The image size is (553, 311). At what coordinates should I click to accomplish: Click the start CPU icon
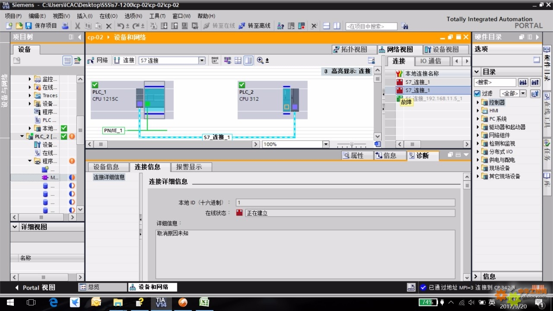pos(292,26)
